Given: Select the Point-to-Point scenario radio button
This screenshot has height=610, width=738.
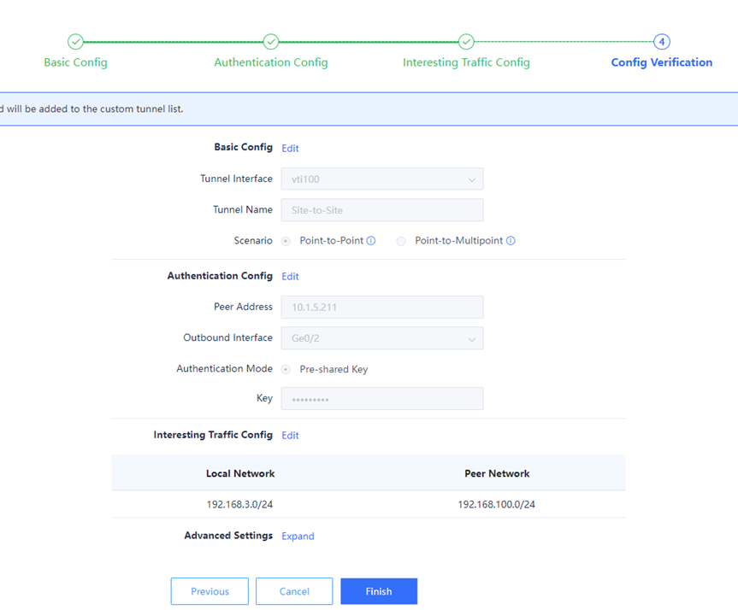Looking at the screenshot, I should click(x=286, y=242).
